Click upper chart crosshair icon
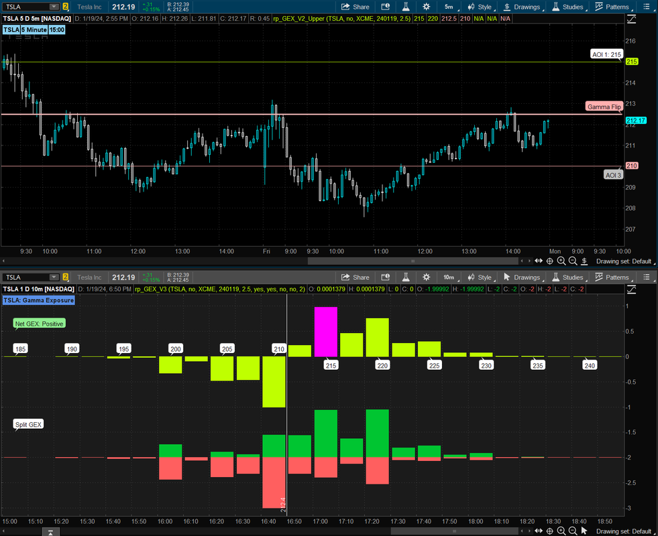 550,261
